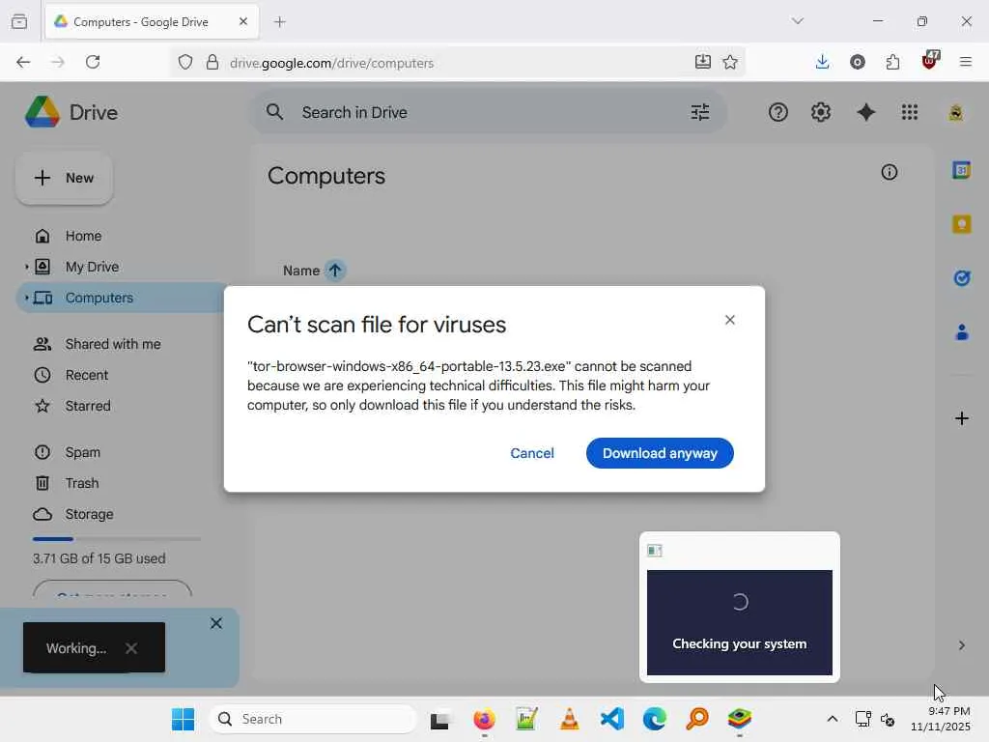Cancel the virus scan warning dialog
Viewport: 989px width, 742px height.
[532, 453]
